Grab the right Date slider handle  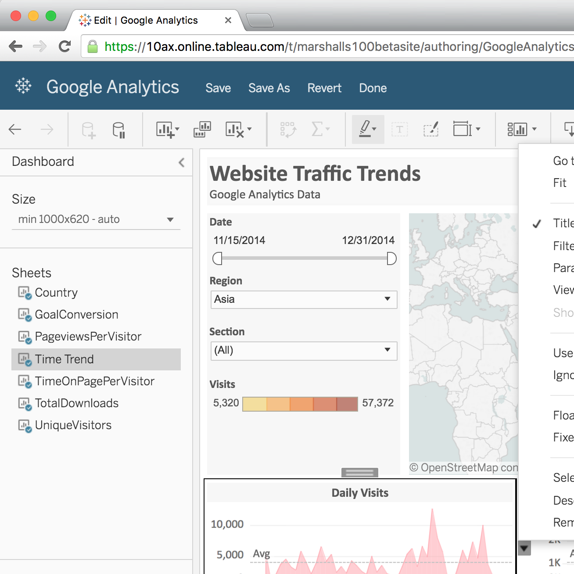[x=391, y=258]
